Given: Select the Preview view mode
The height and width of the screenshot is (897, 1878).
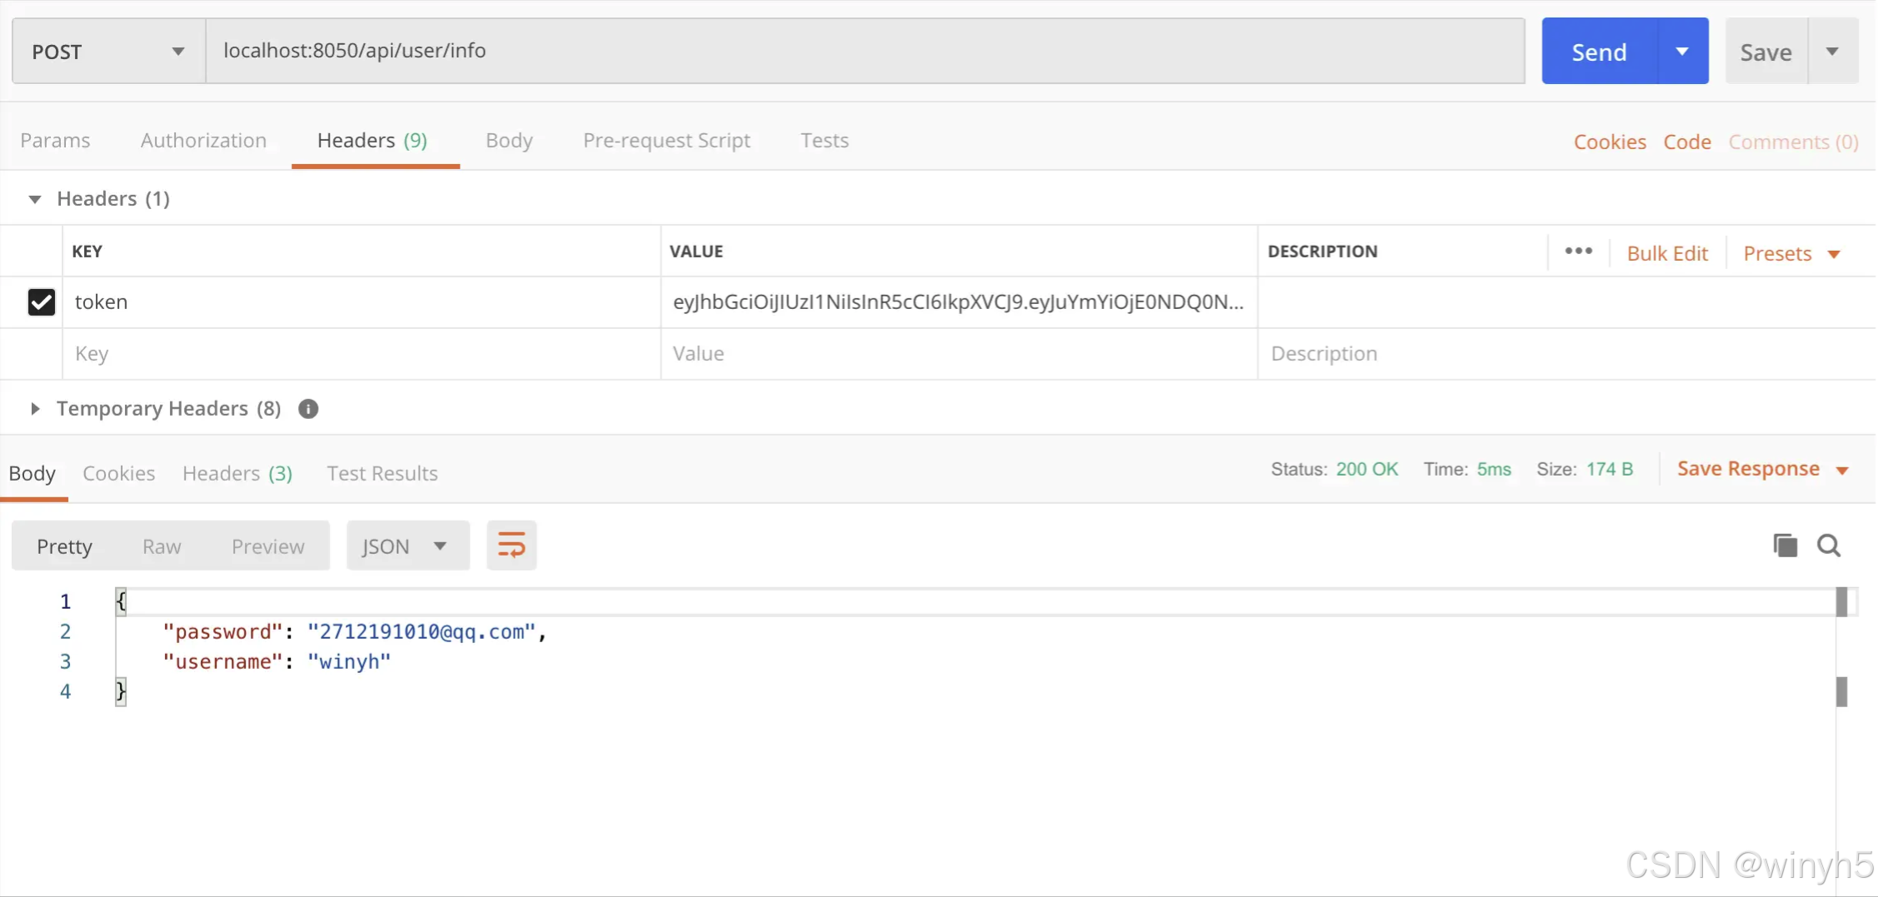Looking at the screenshot, I should tap(268, 546).
